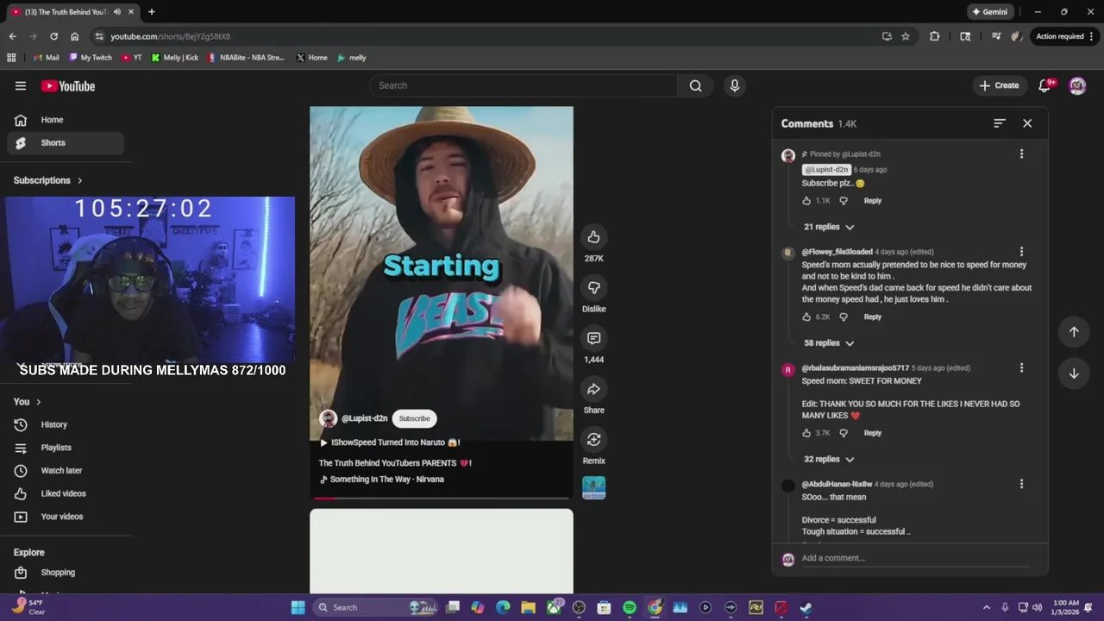This screenshot has height=621, width=1104.
Task: Remix this Short
Action: [593, 440]
